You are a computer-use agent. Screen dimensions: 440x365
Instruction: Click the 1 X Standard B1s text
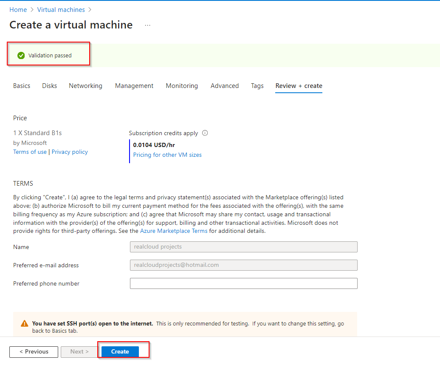(37, 133)
